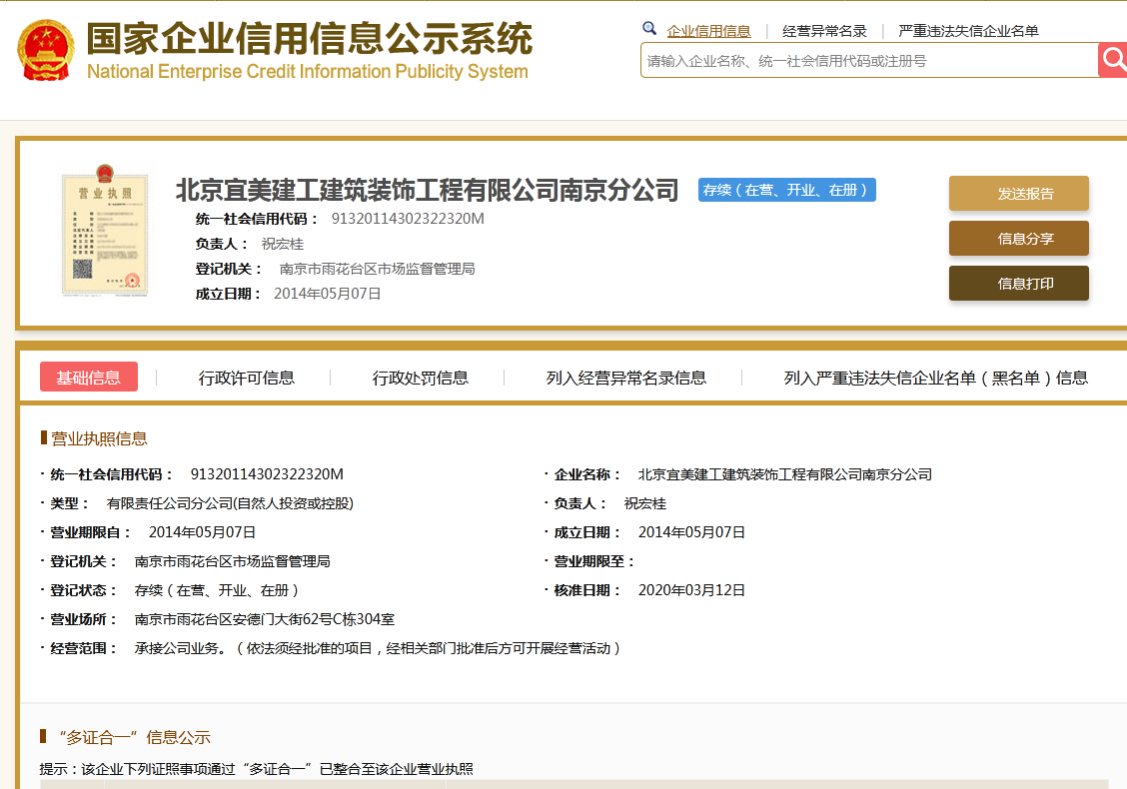Click header 成立日期 value 2014年05月07日
Viewport: 1127px width, 789px height.
tap(327, 294)
